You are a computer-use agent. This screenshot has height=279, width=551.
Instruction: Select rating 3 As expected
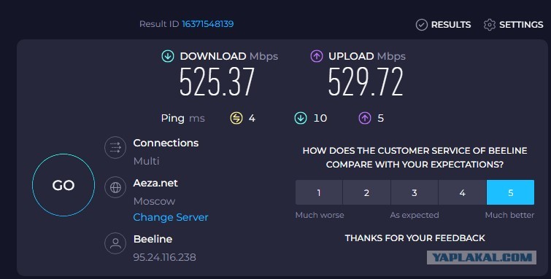tap(415, 192)
